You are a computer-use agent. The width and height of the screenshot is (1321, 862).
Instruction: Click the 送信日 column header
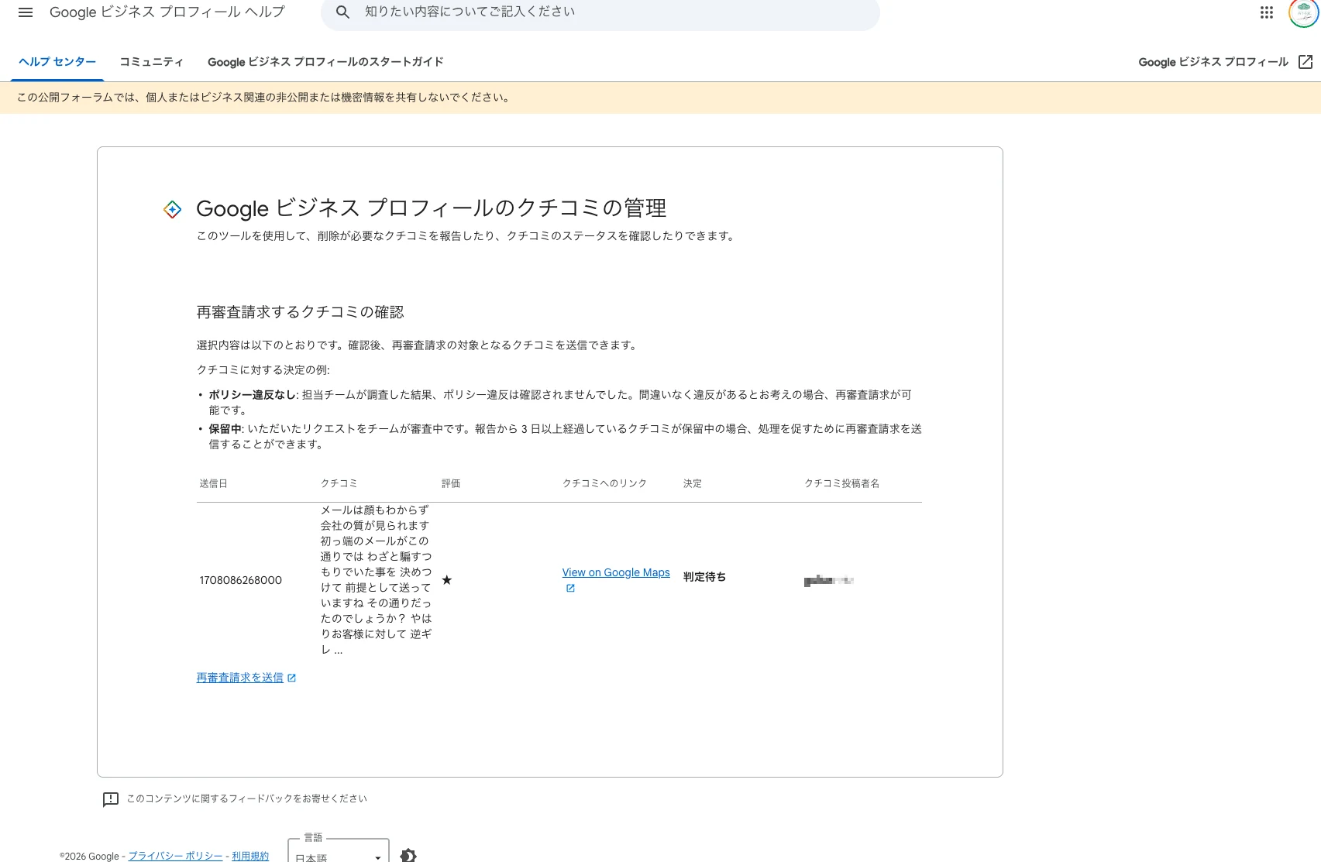point(213,483)
